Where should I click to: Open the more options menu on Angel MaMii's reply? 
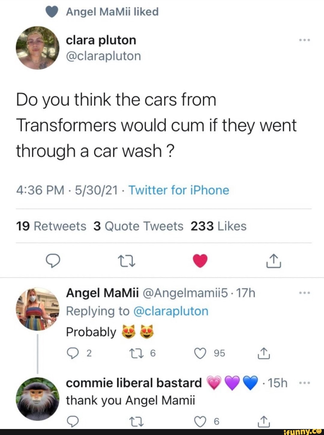304,292
